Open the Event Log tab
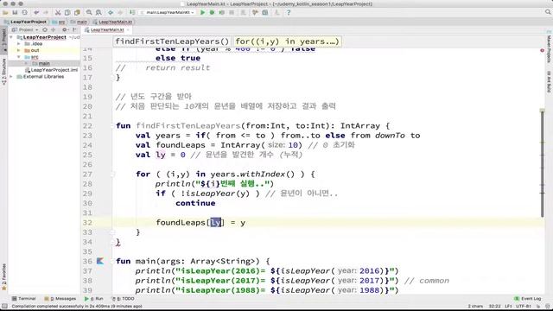 click(528, 299)
